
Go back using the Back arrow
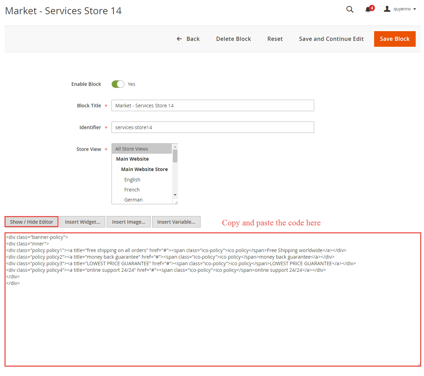pos(188,39)
